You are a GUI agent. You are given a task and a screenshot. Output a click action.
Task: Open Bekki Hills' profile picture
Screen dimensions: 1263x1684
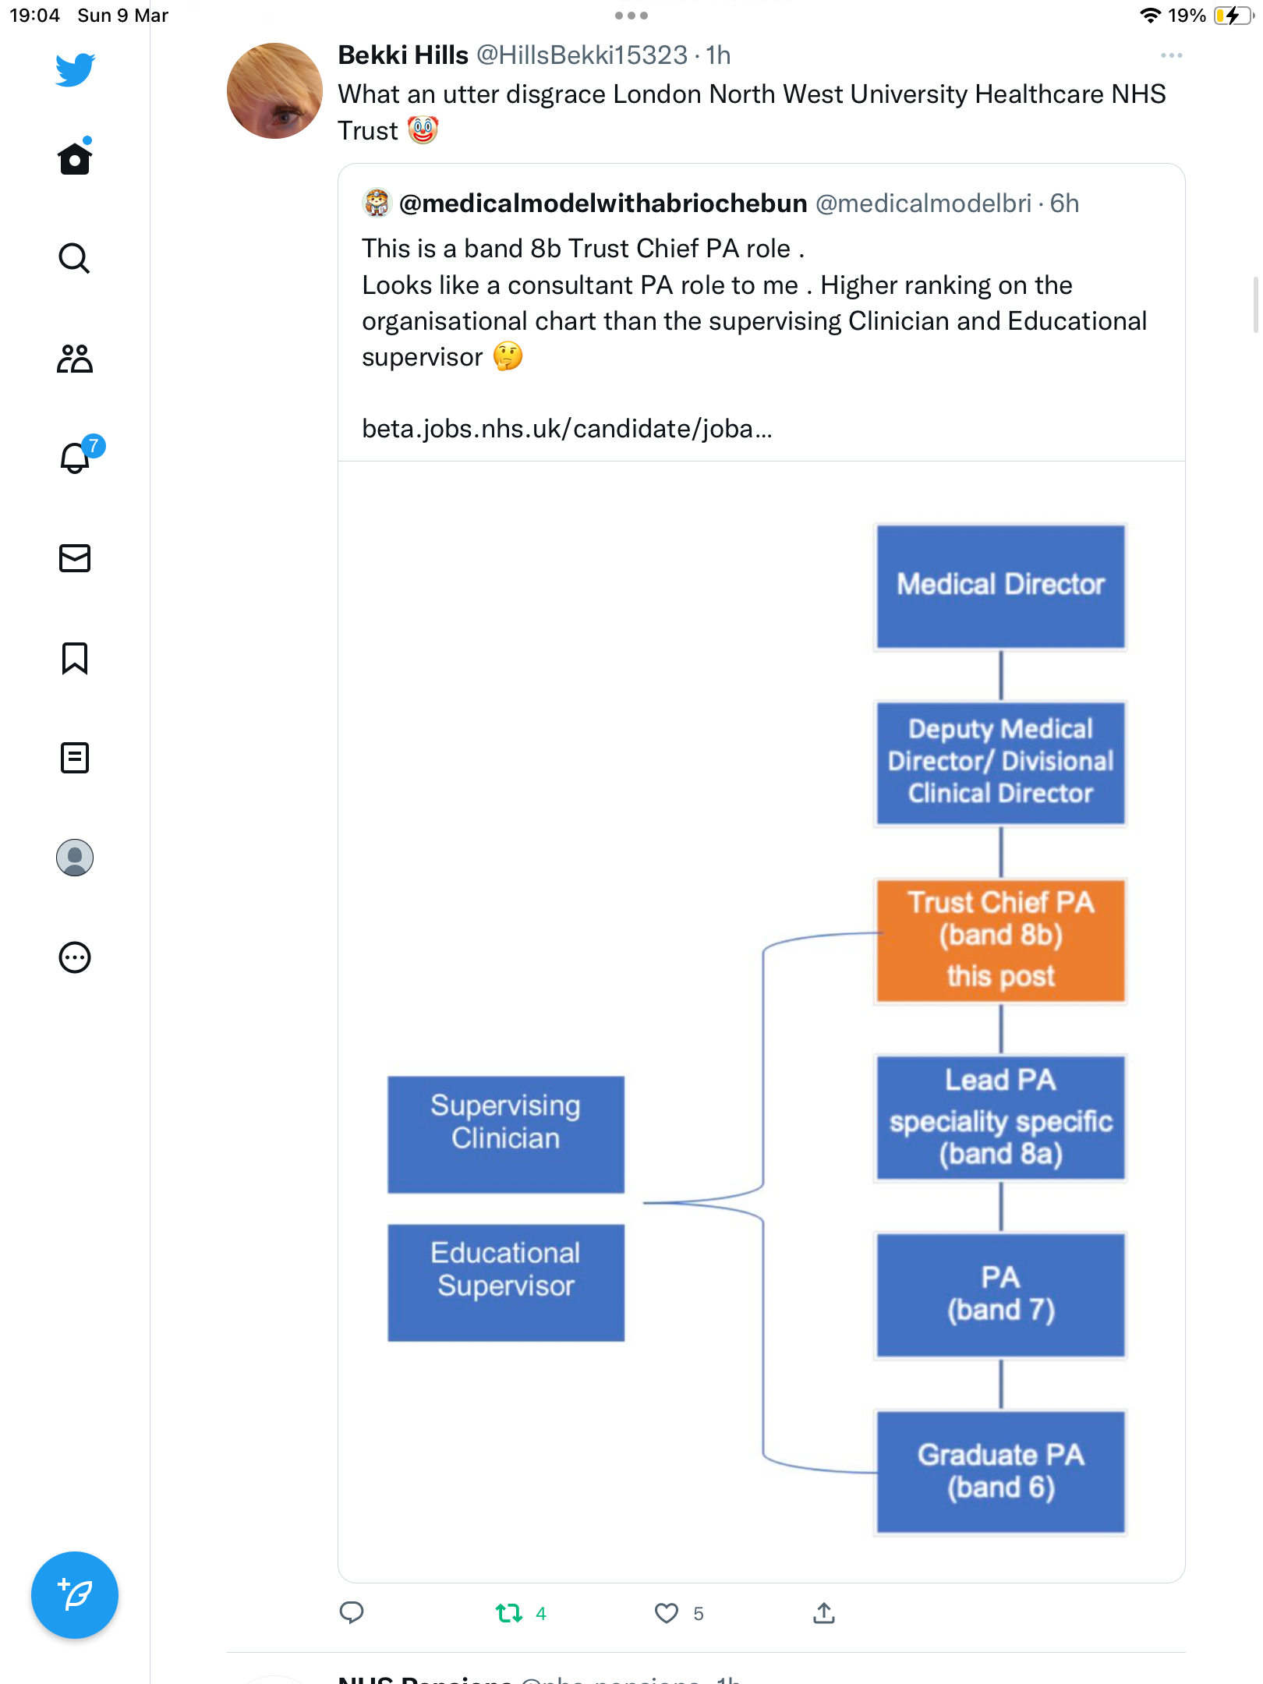pos(274,91)
